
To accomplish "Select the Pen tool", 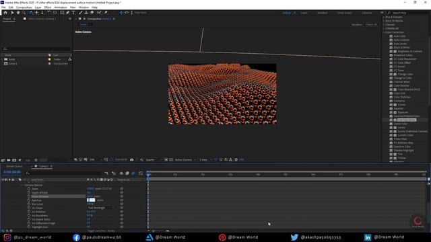I will click(x=67, y=13).
